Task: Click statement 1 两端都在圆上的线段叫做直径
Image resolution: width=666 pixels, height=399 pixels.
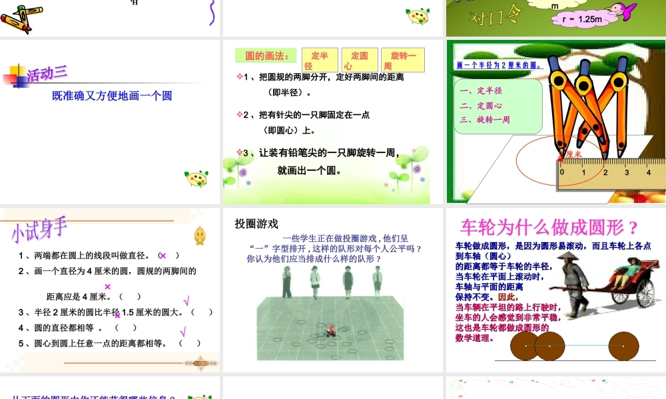Action: click(84, 255)
